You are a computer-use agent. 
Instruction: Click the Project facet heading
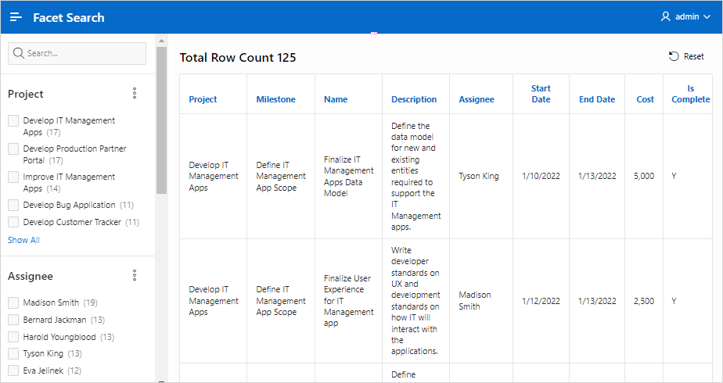[25, 94]
